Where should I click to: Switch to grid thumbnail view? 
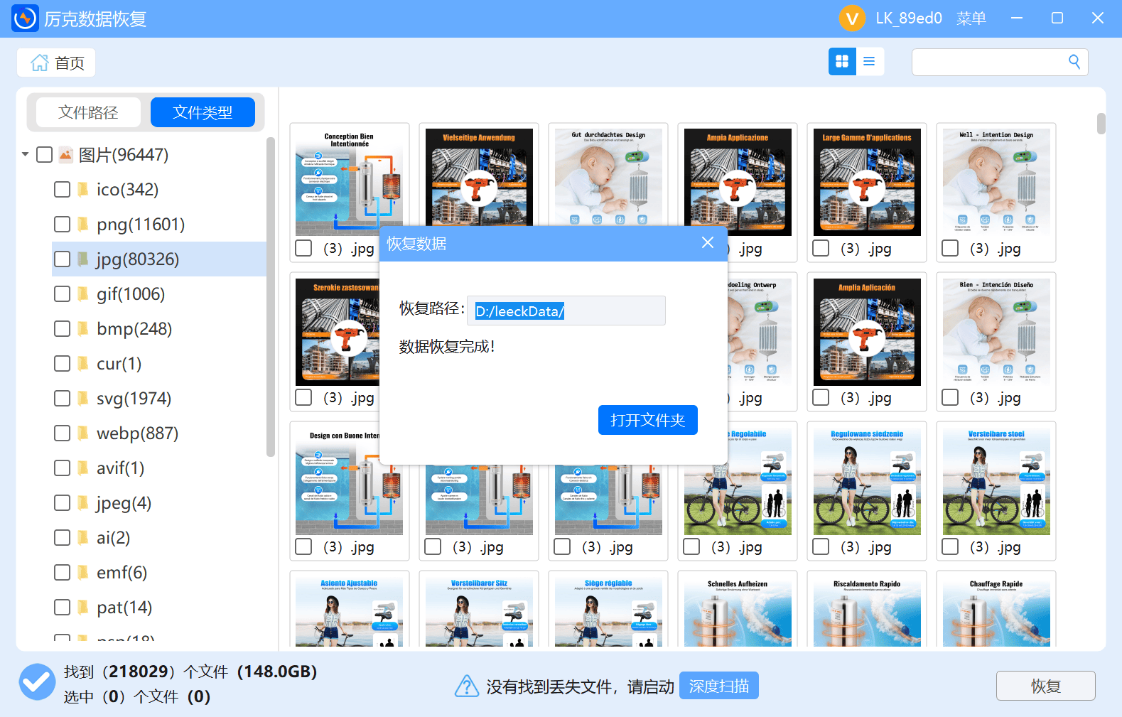point(842,62)
